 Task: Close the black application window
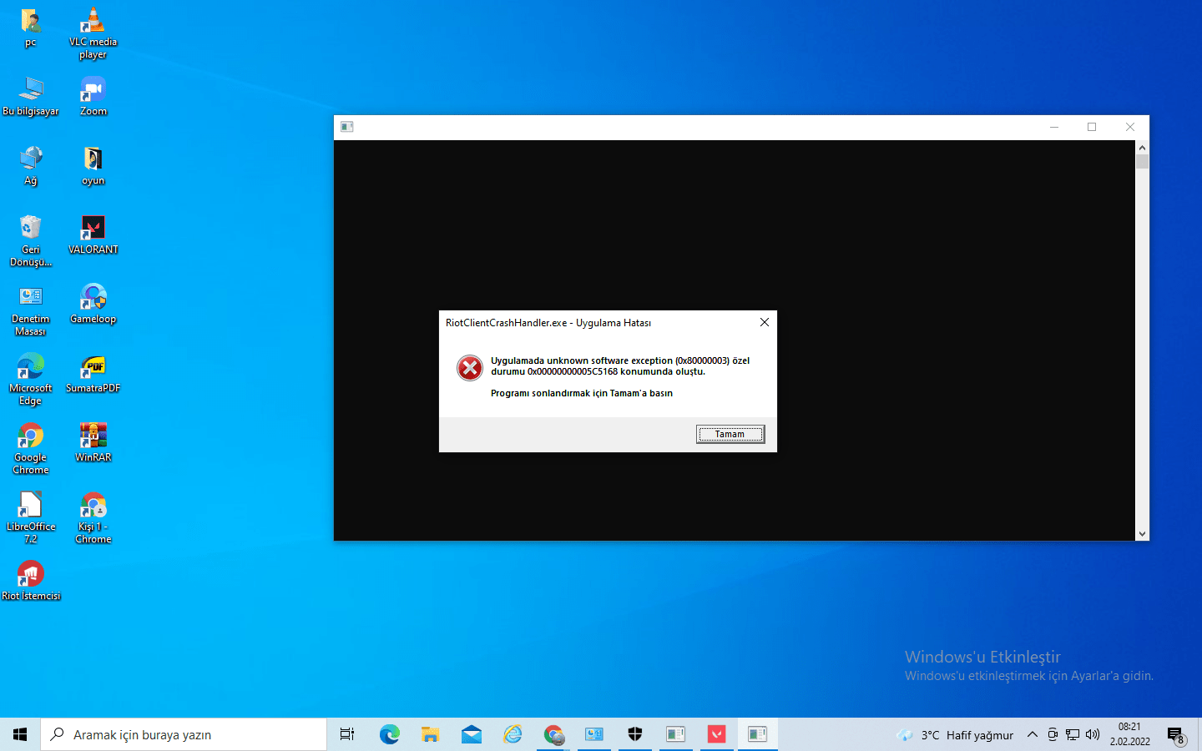click(1130, 127)
